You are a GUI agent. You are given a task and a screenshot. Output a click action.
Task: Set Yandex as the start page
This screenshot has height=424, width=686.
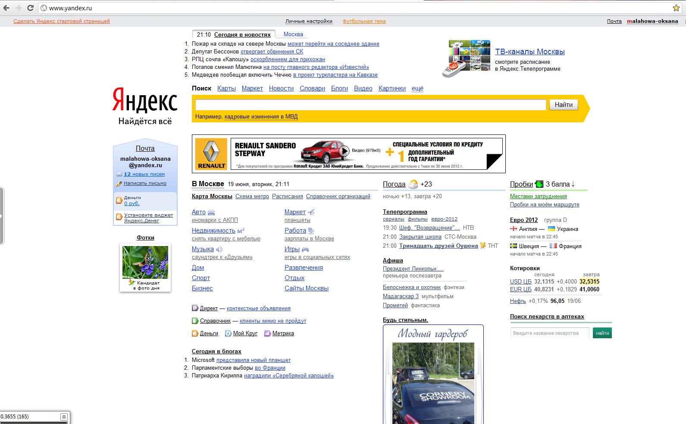(62, 21)
